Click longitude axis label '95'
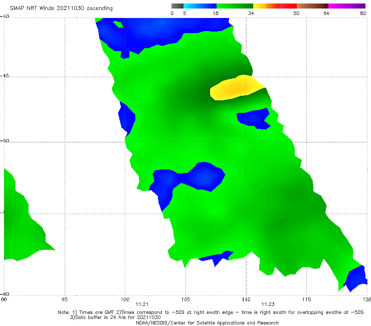This screenshot has height=326, width=371. click(64, 299)
